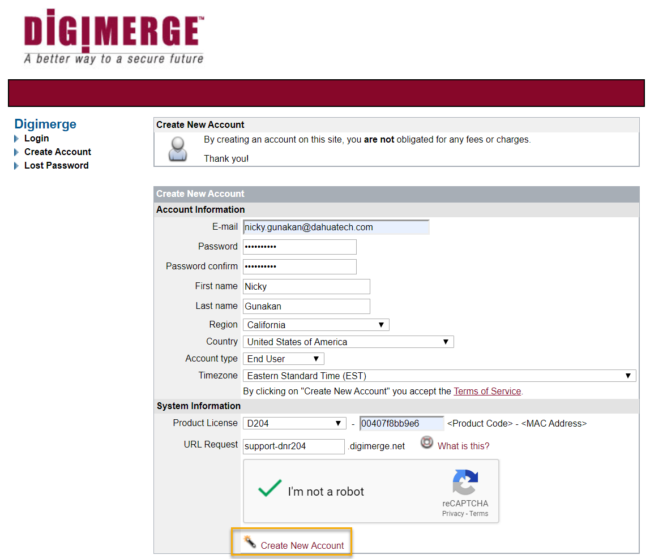Image resolution: width=650 pixels, height=559 pixels.
Task: Click the Password confirm field
Action: [x=300, y=267]
